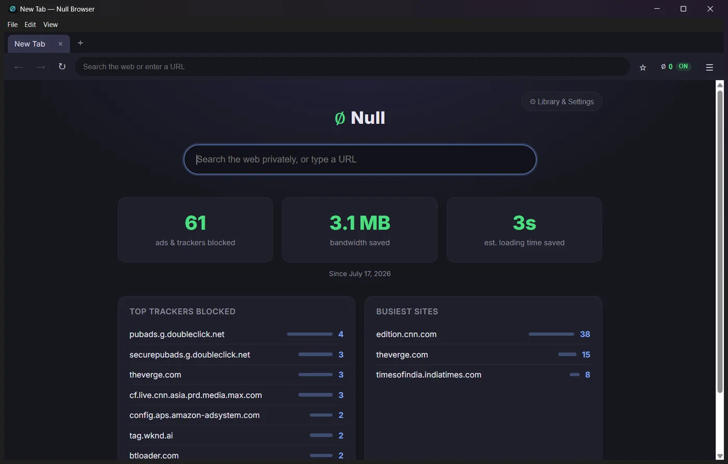Open a new tab with plus button
Screen dimensions: 728x464
click(x=80, y=43)
